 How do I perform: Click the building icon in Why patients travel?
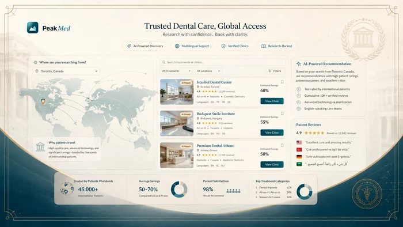(40, 147)
